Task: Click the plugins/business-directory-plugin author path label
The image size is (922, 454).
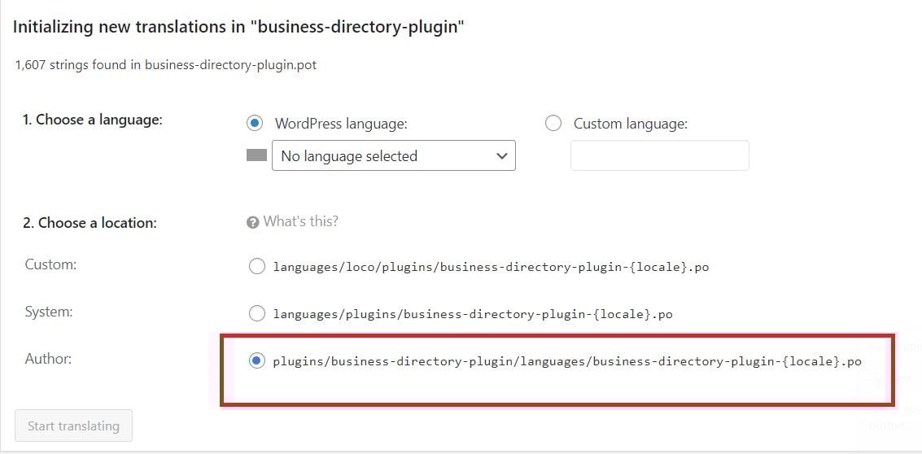Action: click(567, 362)
